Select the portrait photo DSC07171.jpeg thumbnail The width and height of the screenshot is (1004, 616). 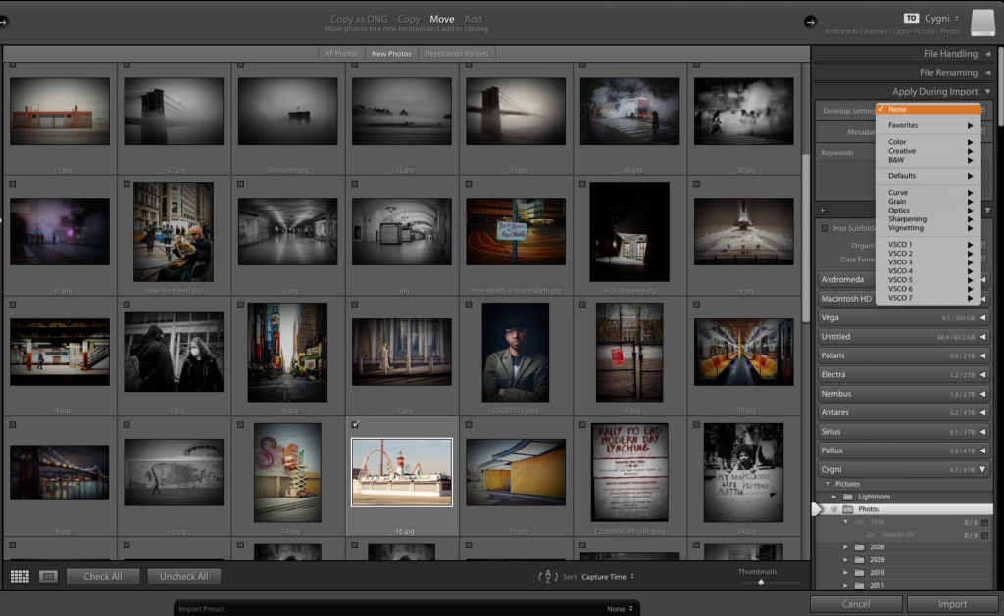point(516,353)
